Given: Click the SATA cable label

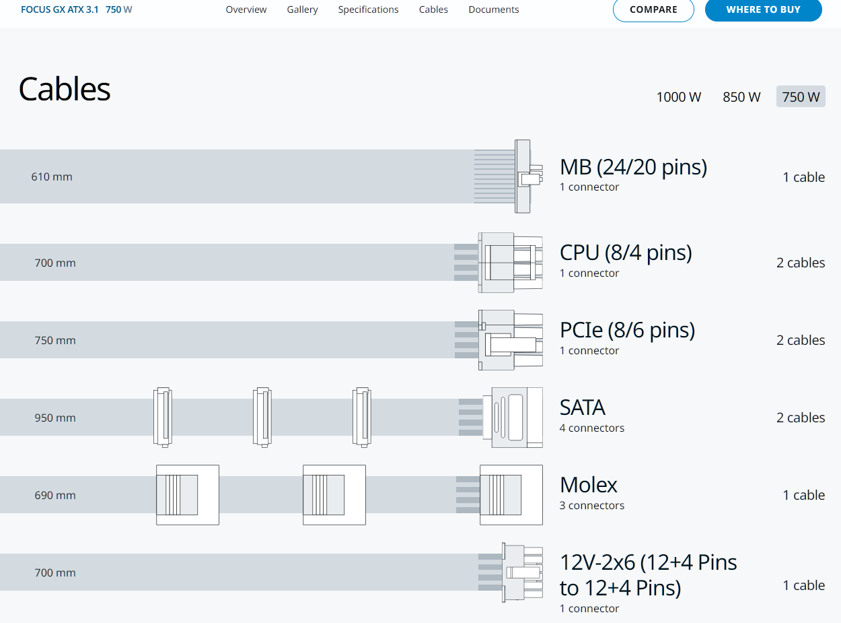Looking at the screenshot, I should 583,407.
